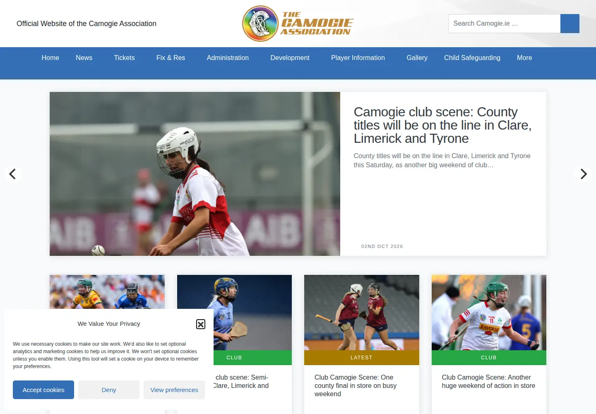Open the Development menu
The image size is (596, 414).
(x=290, y=58)
